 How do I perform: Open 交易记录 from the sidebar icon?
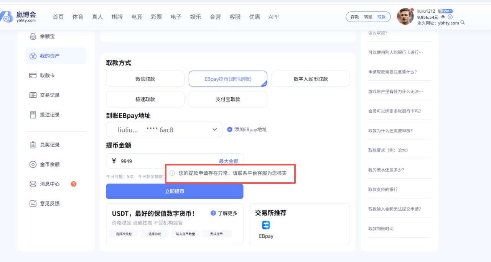pyautogui.click(x=33, y=95)
